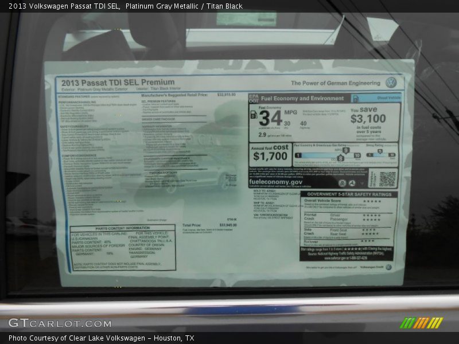This screenshot has height=344, width=459.
Task: Click the fuel pump icon beside 34 MPG
Action: click(x=254, y=115)
